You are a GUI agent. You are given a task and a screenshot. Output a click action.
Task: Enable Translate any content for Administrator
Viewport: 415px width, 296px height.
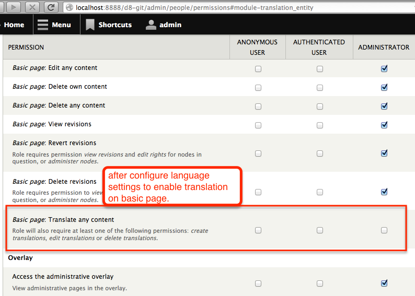click(384, 230)
